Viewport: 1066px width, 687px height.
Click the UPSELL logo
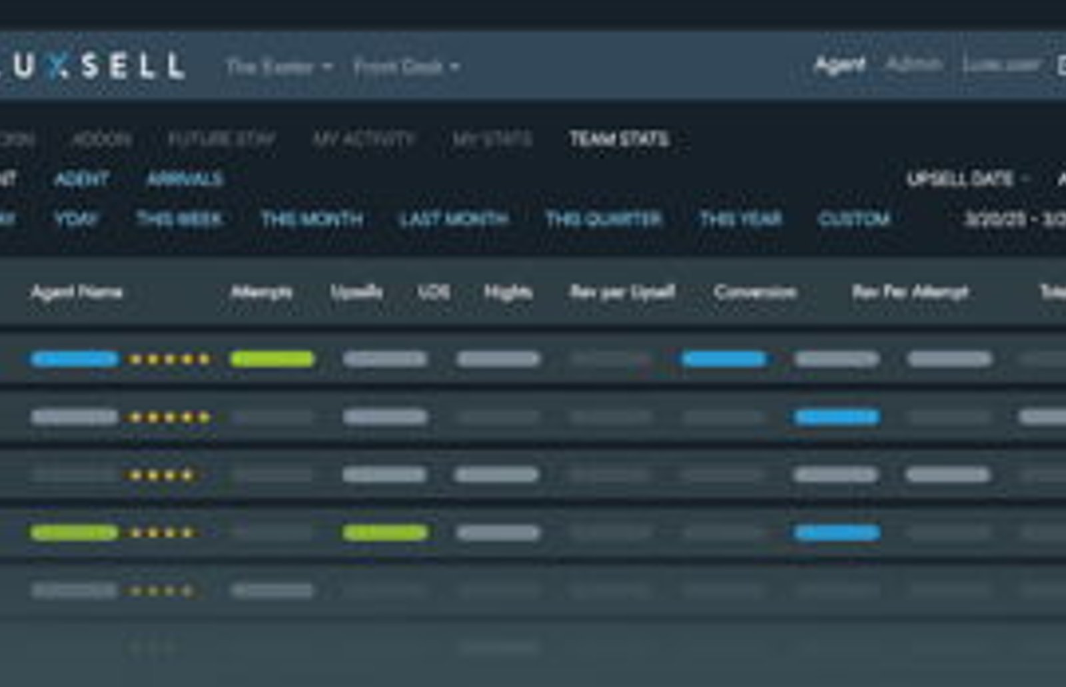tap(93, 66)
